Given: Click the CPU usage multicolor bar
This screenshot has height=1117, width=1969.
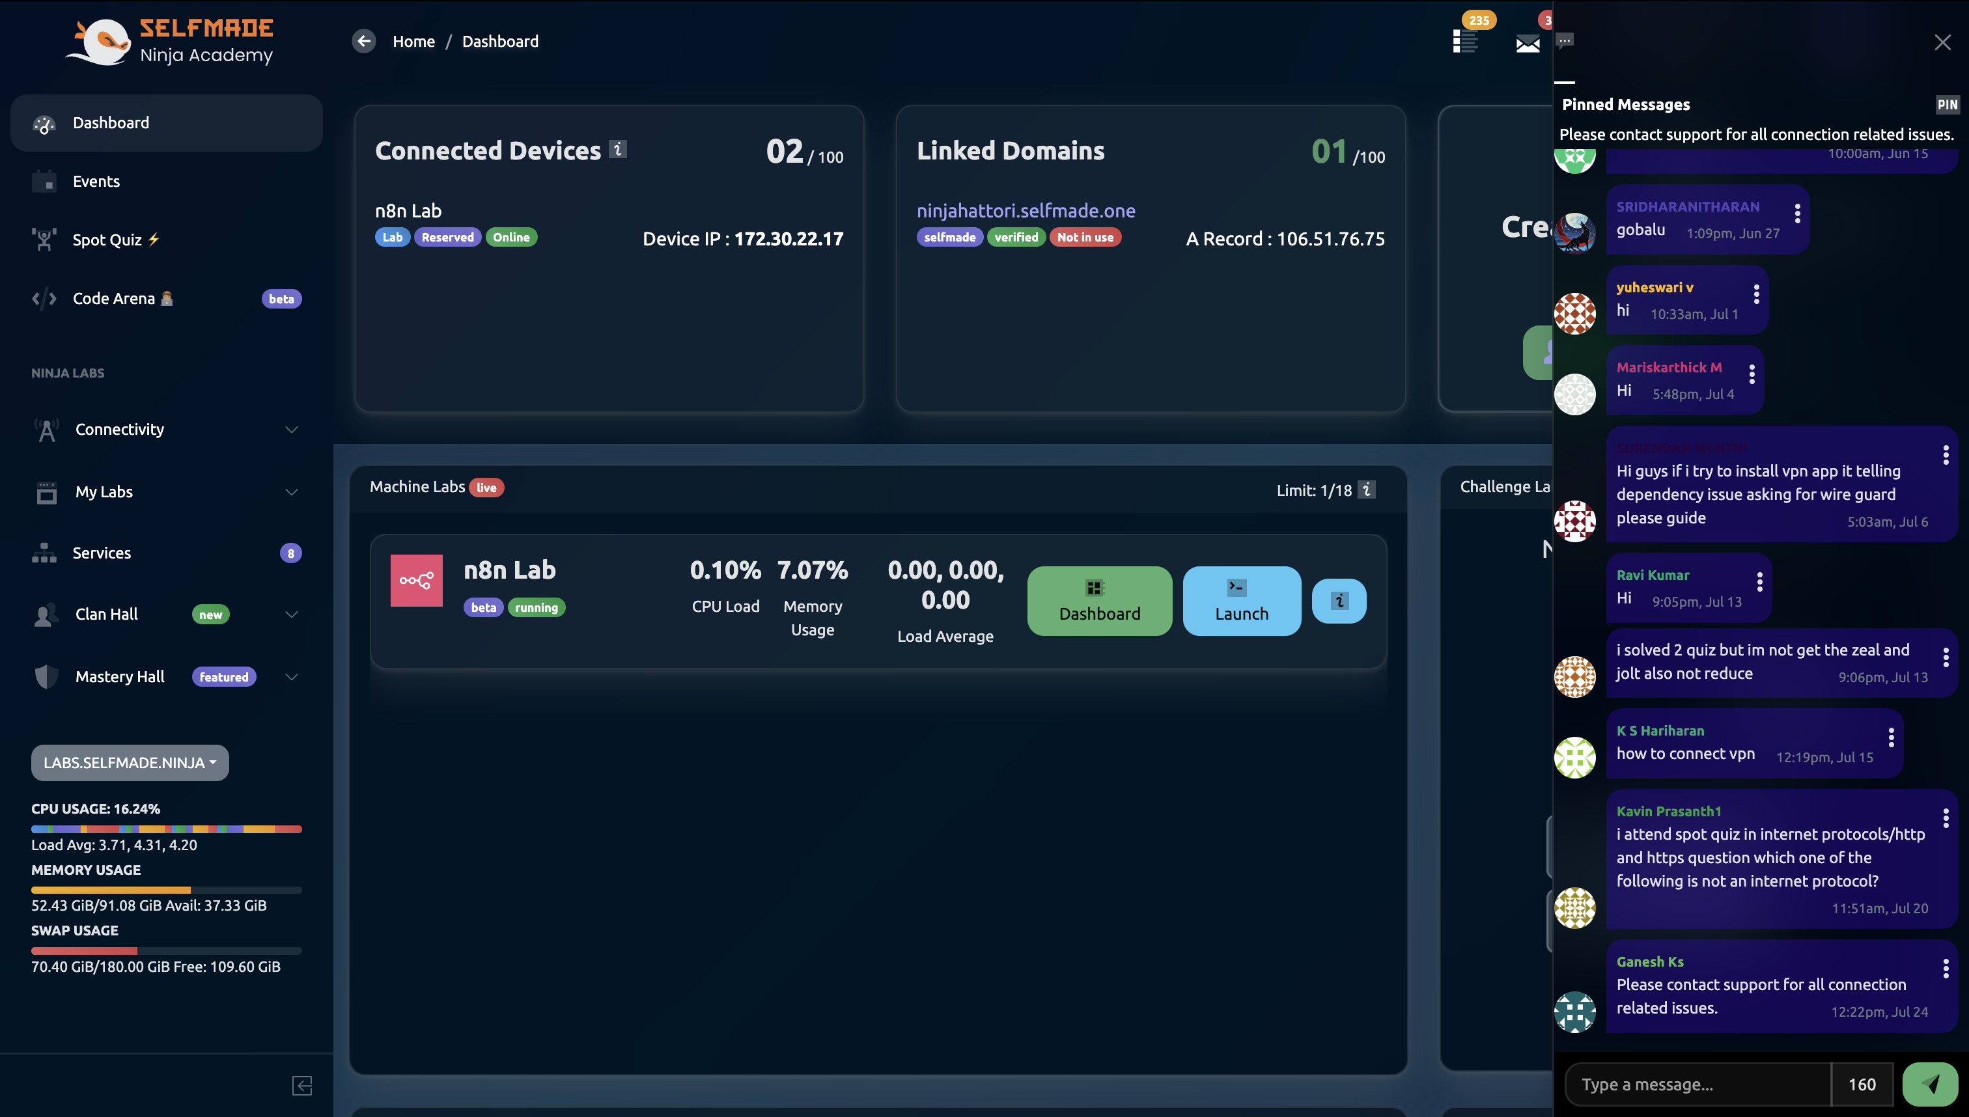Looking at the screenshot, I should click(x=167, y=829).
